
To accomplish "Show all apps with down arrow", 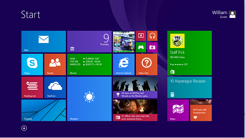I will (24, 128).
